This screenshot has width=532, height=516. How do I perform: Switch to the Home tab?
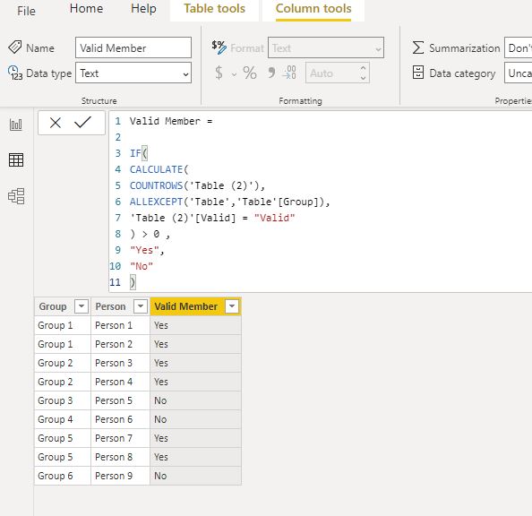click(86, 8)
